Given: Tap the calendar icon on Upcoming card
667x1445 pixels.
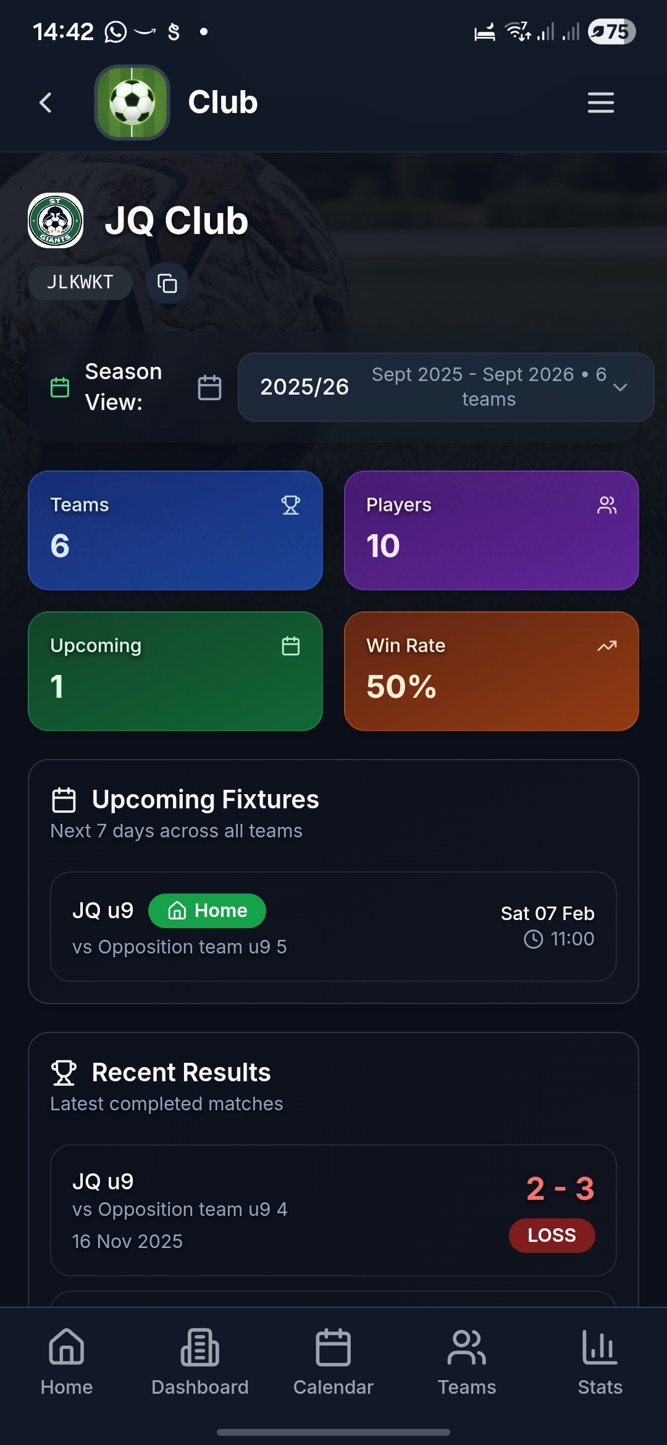Looking at the screenshot, I should (290, 646).
